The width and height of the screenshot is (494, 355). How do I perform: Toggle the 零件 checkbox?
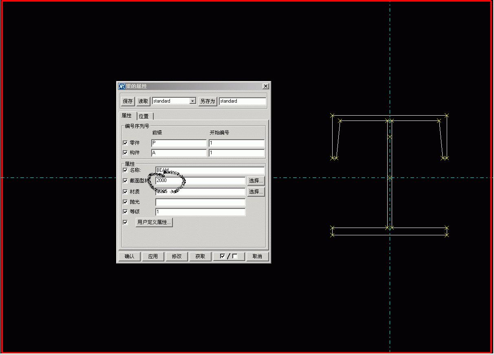coord(125,143)
